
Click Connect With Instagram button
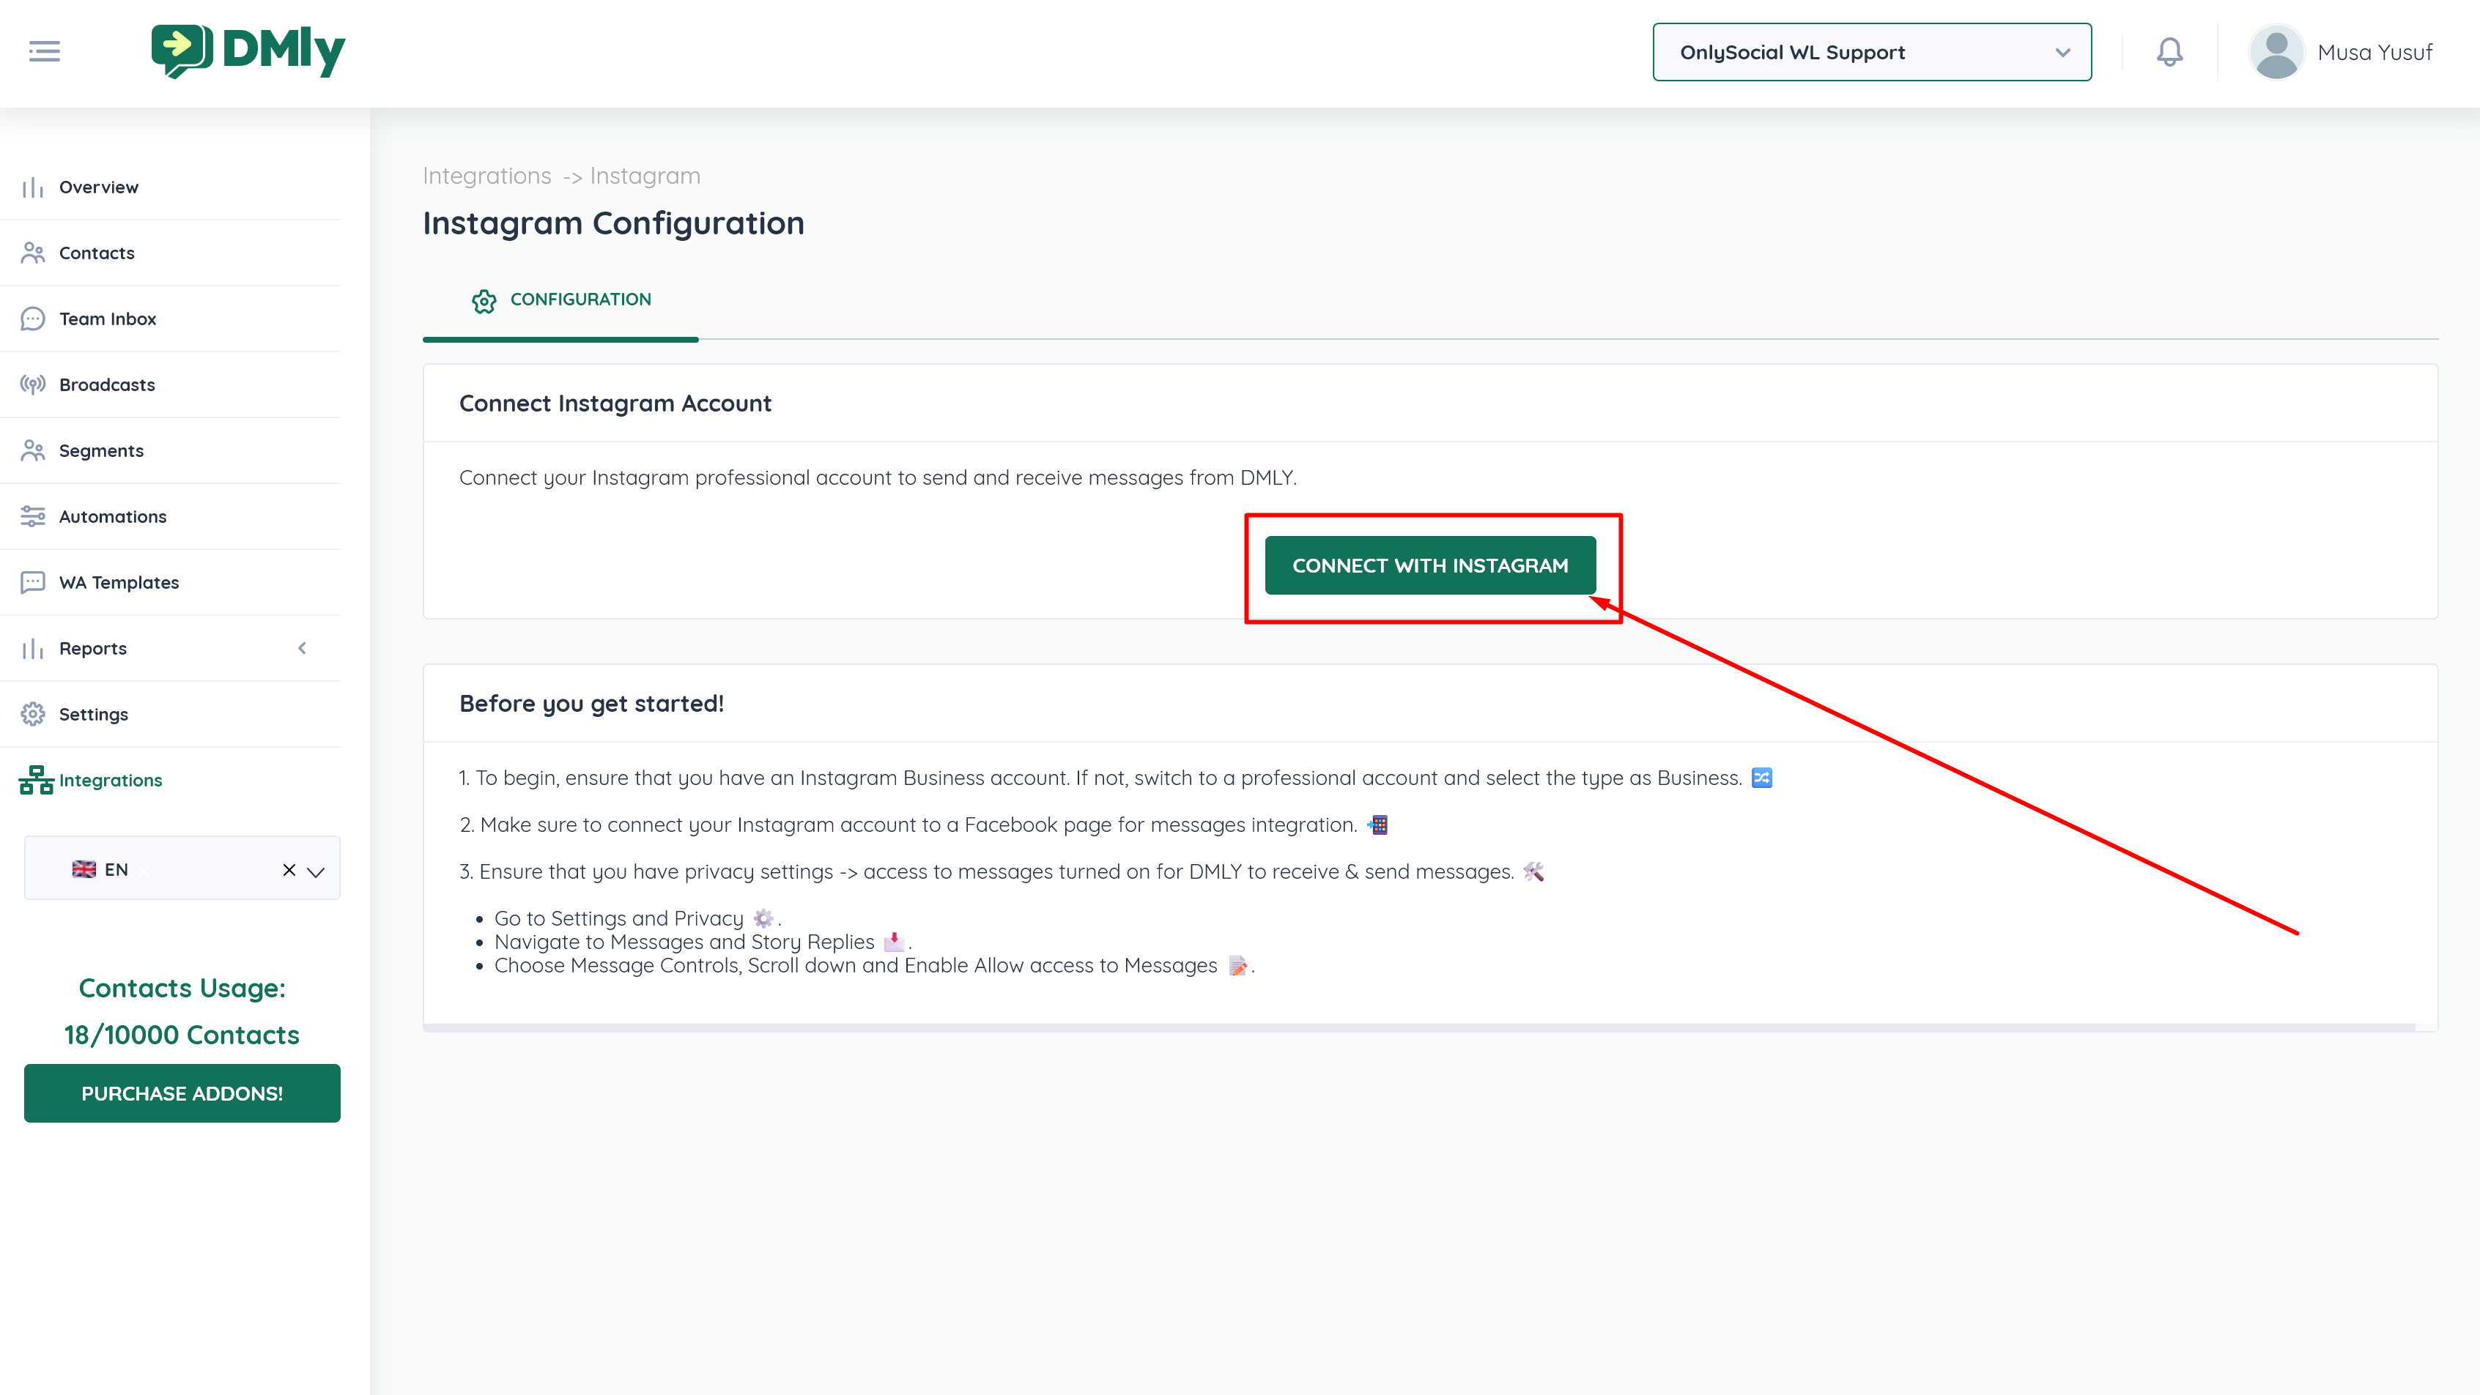tap(1429, 566)
